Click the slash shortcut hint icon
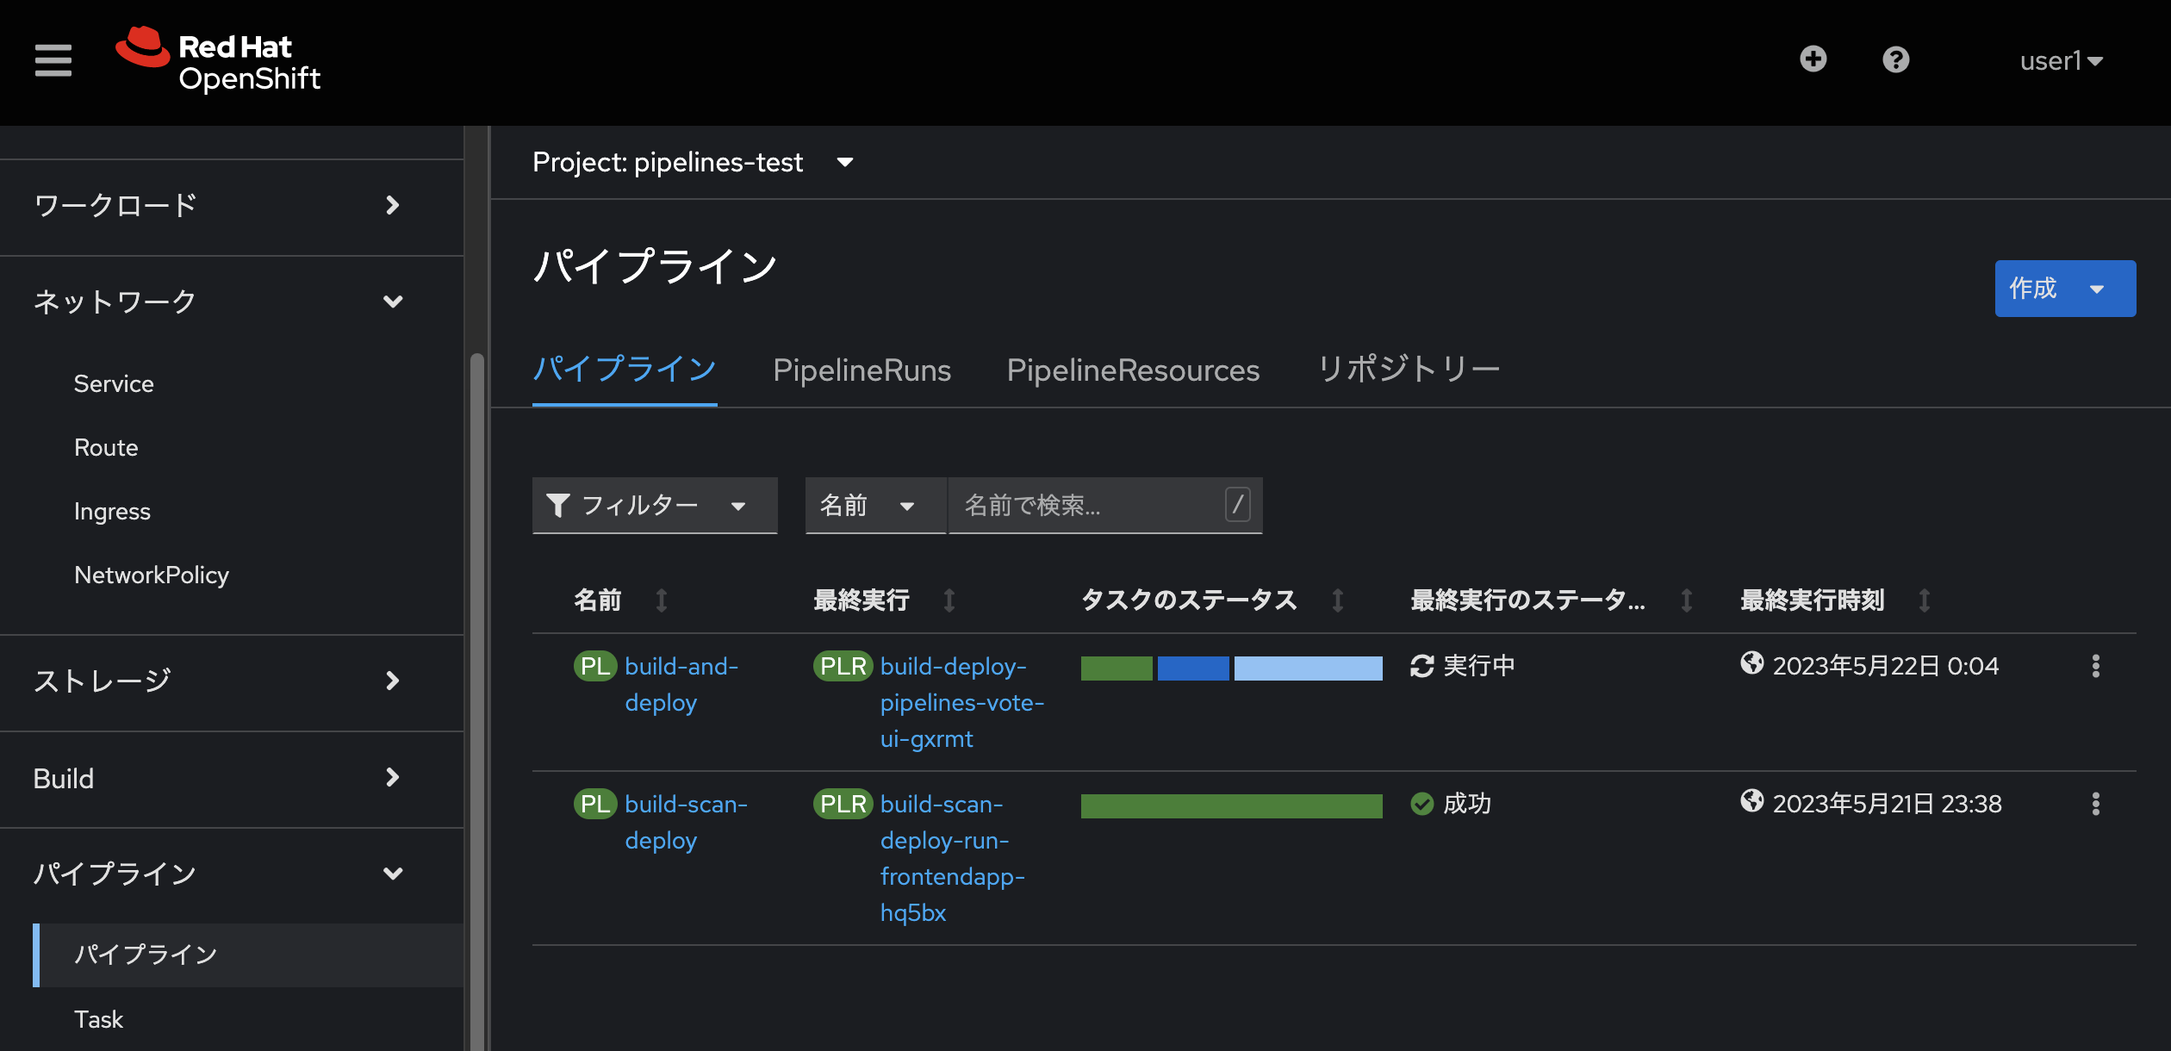Image resolution: width=2171 pixels, height=1051 pixels. coord(1237,504)
